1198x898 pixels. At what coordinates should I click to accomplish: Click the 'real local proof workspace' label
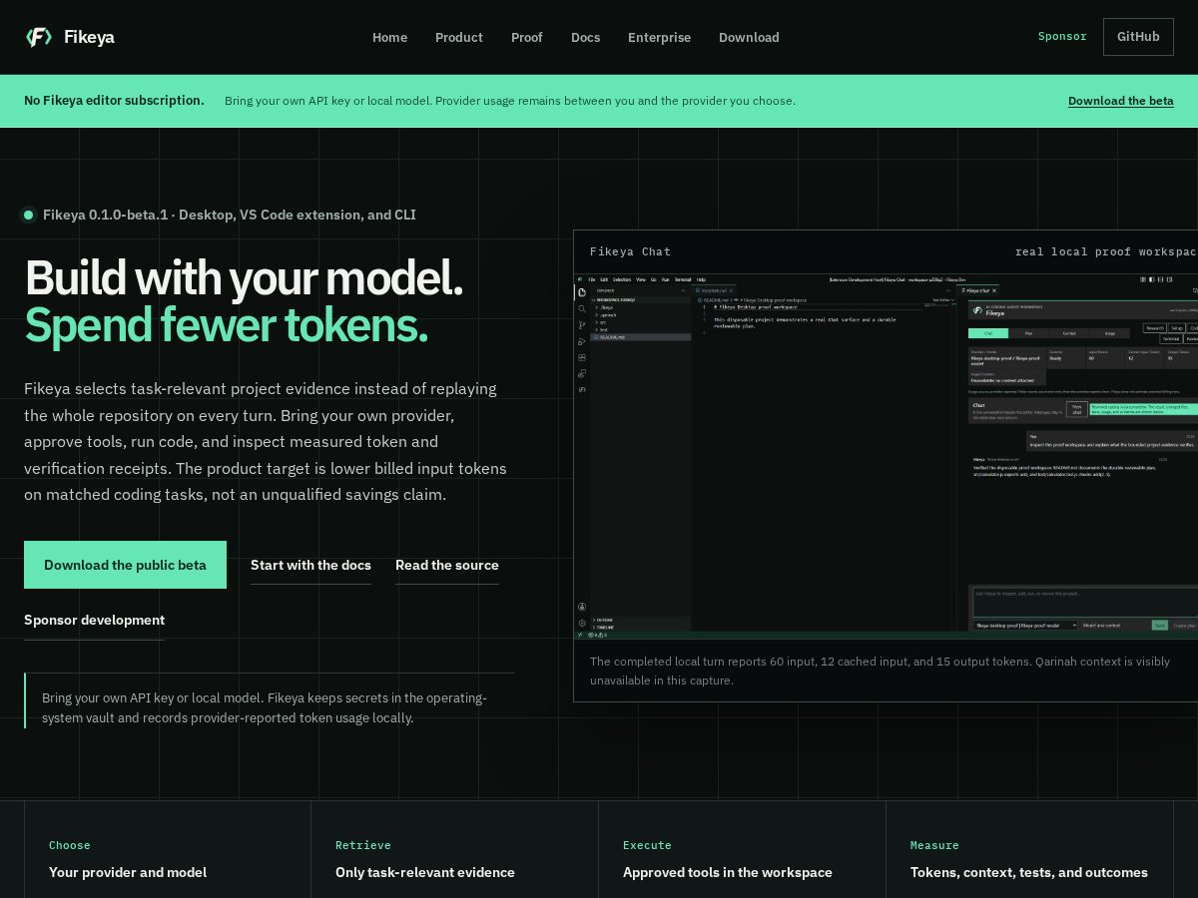(x=1106, y=251)
